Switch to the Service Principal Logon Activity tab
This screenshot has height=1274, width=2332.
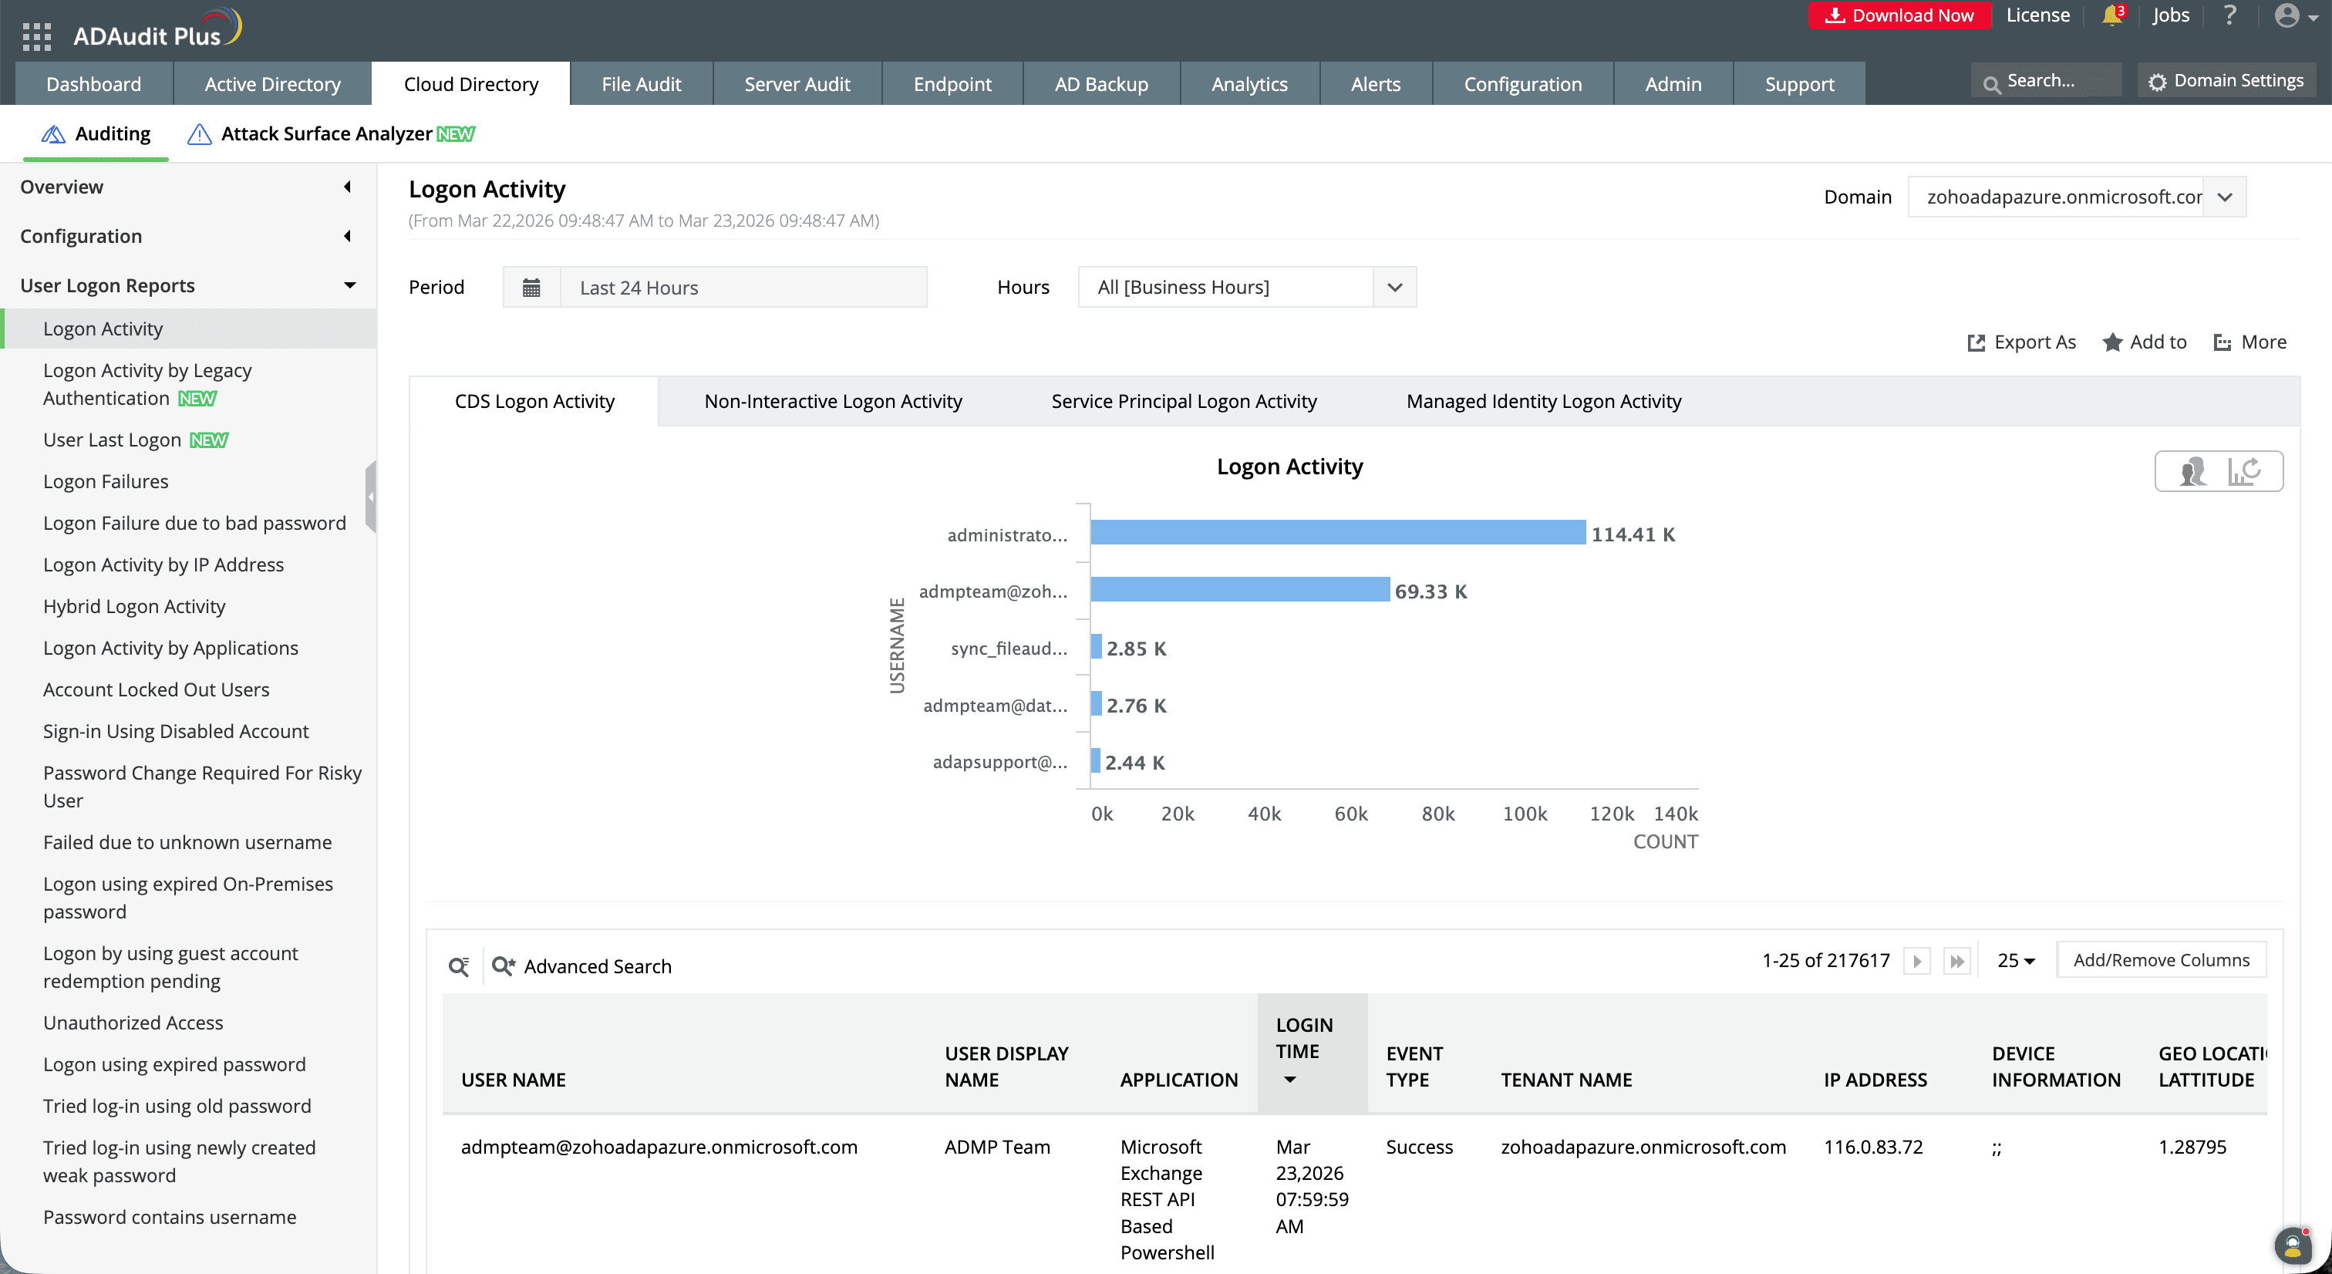coord(1183,401)
